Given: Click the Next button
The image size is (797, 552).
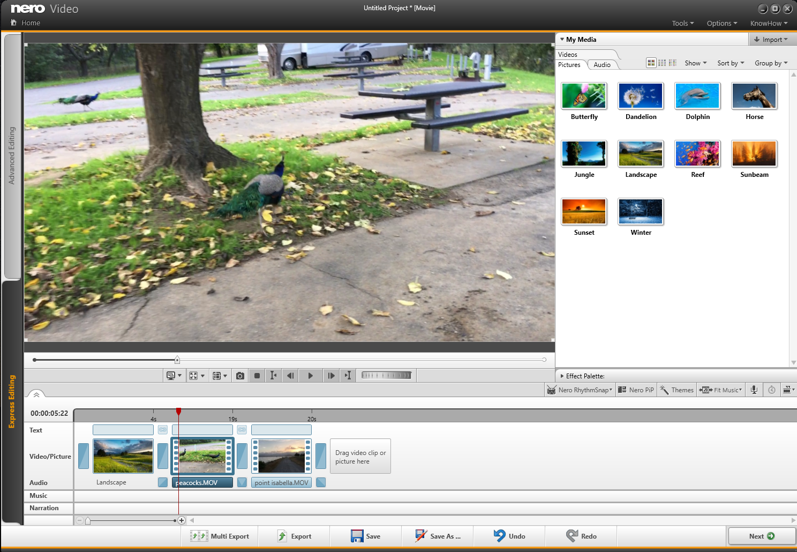Looking at the screenshot, I should (x=761, y=536).
